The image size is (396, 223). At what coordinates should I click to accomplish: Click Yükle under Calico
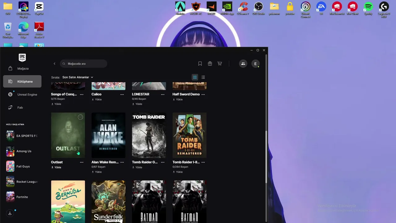(97, 99)
